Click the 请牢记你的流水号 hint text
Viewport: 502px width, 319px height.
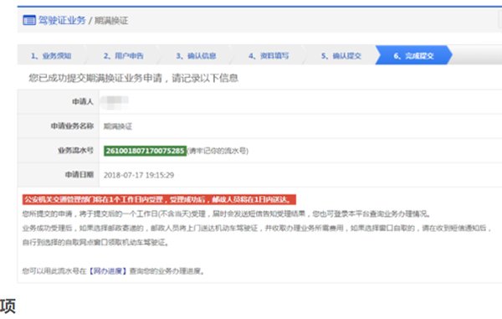click(218, 151)
